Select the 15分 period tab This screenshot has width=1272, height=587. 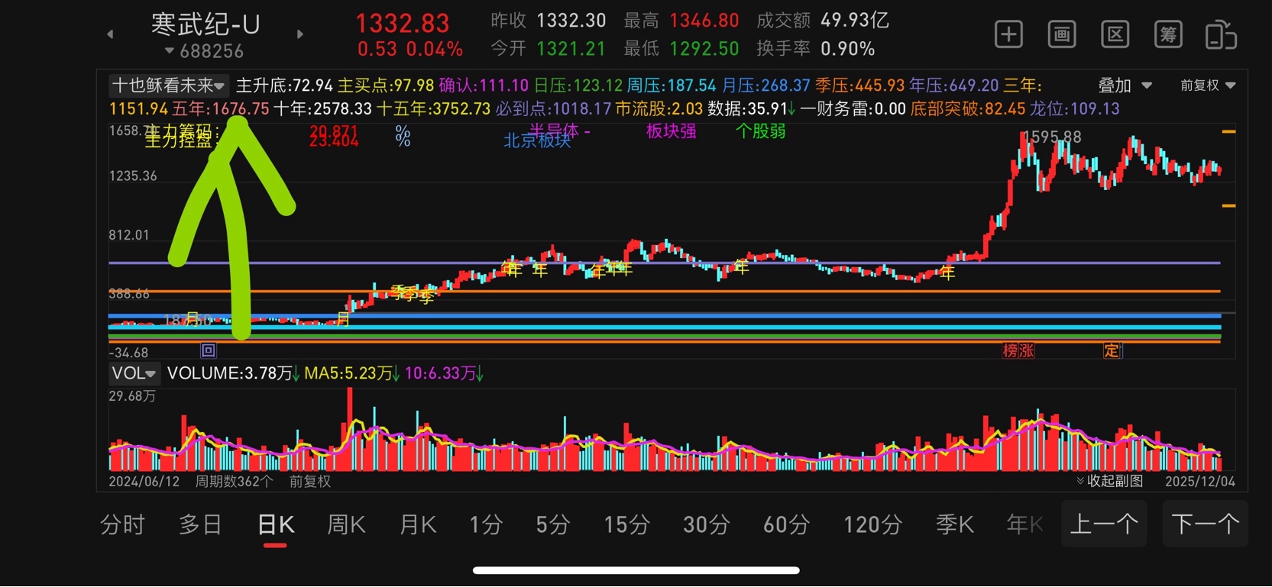626,524
